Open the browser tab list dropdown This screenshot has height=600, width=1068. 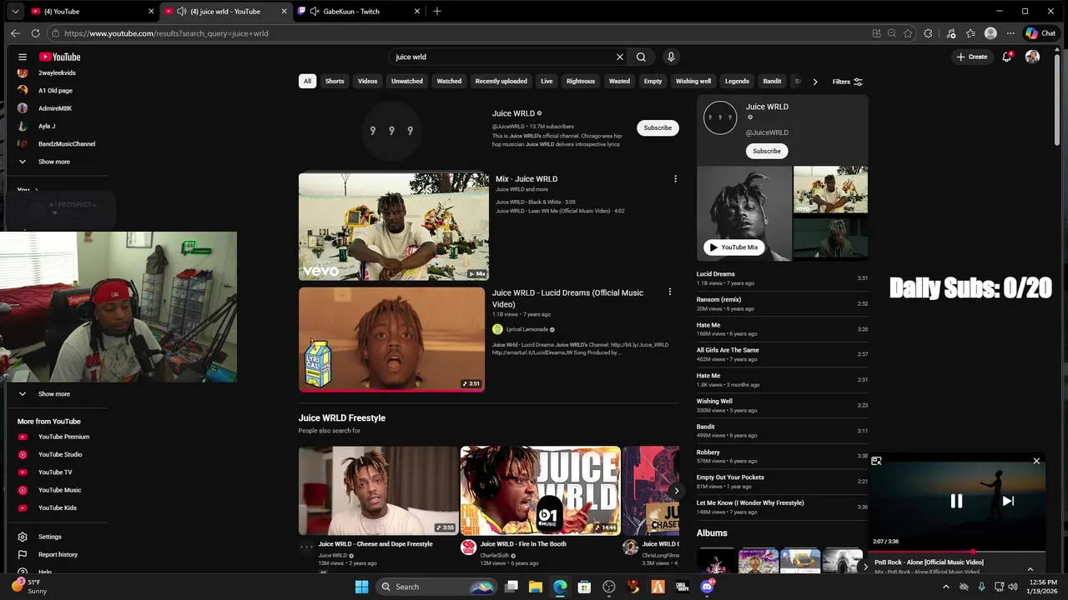[14, 11]
